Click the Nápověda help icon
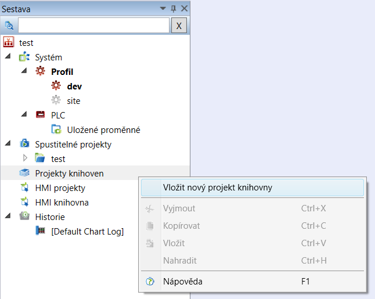 pos(150,282)
